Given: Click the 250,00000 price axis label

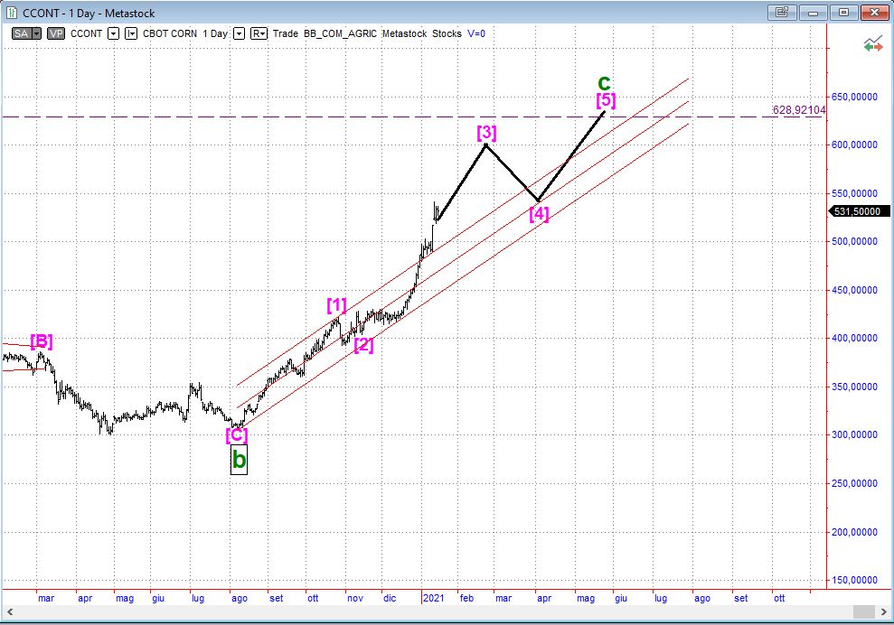Looking at the screenshot, I should [x=853, y=483].
